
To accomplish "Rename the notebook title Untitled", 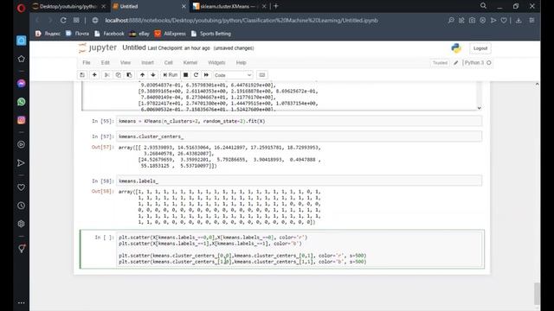I will (134, 48).
